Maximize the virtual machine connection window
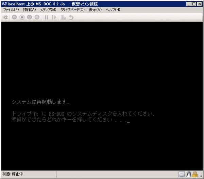204x179 pixels. (x=194, y=4)
